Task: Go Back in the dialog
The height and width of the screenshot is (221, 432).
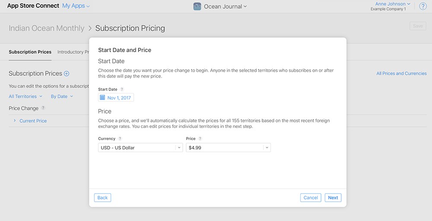Action: tap(102, 198)
